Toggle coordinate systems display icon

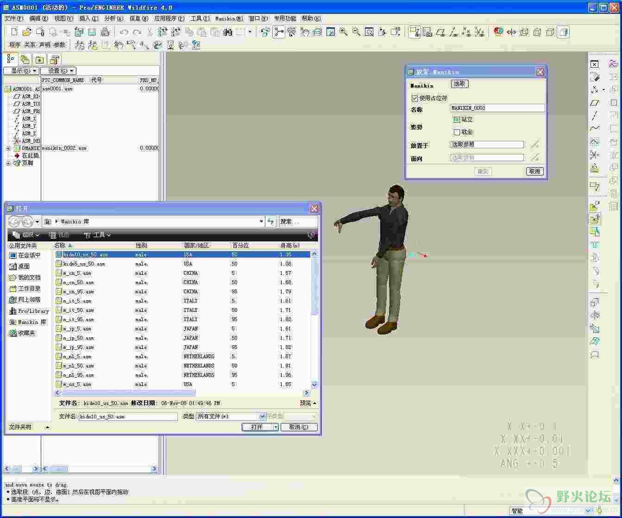pyautogui.click(x=479, y=32)
